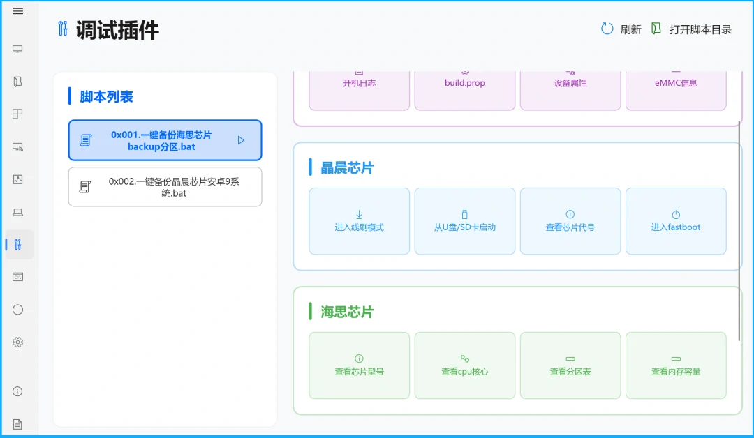Image resolution: width=754 pixels, height=438 pixels.
Task: Open the monitor icon page in sidebar
Action: pos(18,49)
